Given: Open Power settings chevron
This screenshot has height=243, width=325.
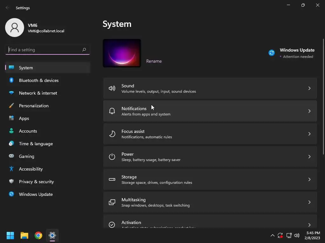Looking at the screenshot, I should (309, 157).
